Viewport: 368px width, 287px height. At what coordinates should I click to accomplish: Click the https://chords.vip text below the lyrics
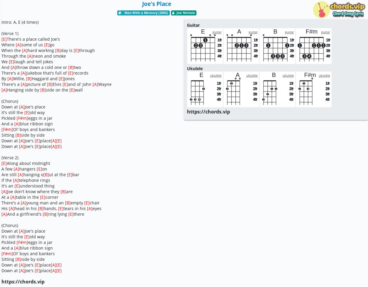click(23, 282)
